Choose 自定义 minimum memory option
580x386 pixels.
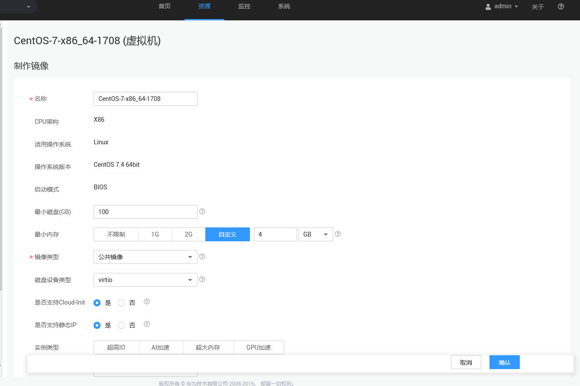(227, 234)
